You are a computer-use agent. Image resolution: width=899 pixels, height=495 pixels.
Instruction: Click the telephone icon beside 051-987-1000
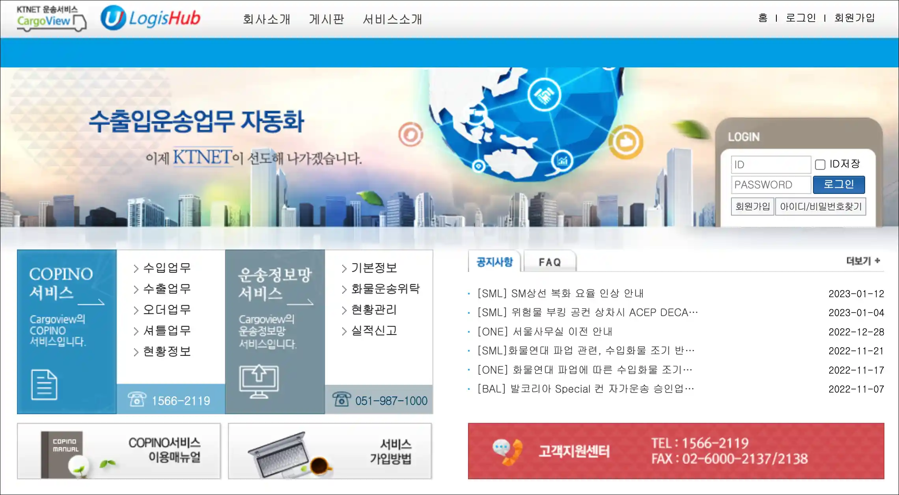[341, 399]
